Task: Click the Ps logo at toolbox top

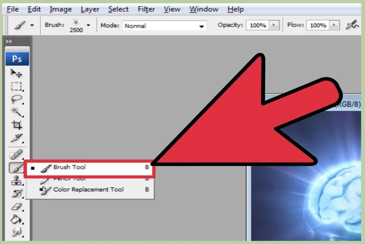Action: [17, 59]
